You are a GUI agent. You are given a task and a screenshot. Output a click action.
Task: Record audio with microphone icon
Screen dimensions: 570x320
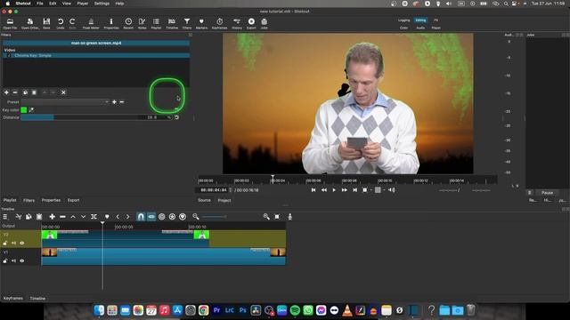pyautogui.click(x=289, y=217)
